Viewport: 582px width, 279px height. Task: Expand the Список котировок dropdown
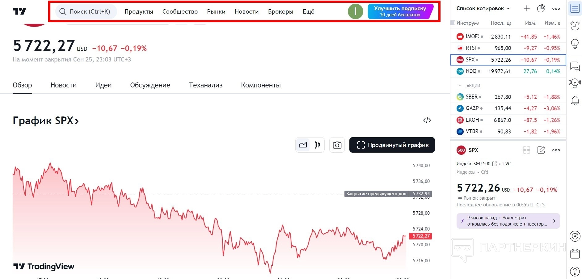coord(483,9)
